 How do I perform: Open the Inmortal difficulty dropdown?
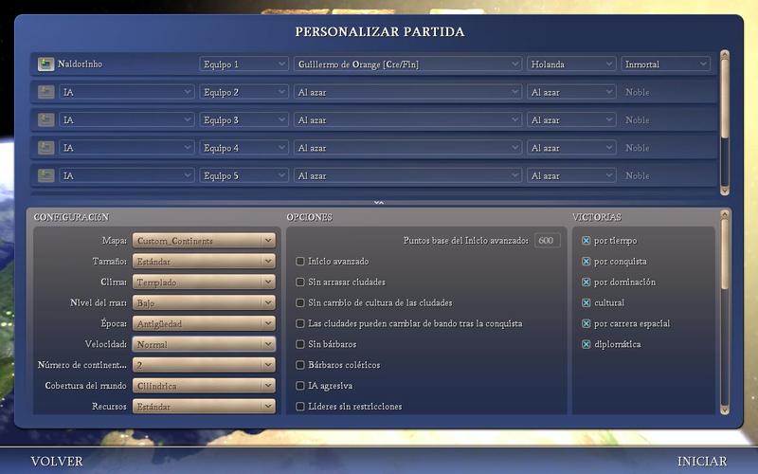(665, 64)
